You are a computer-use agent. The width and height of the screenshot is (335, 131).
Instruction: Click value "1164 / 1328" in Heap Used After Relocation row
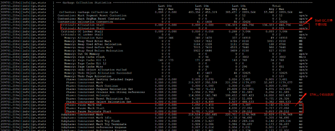coord(203,44)
